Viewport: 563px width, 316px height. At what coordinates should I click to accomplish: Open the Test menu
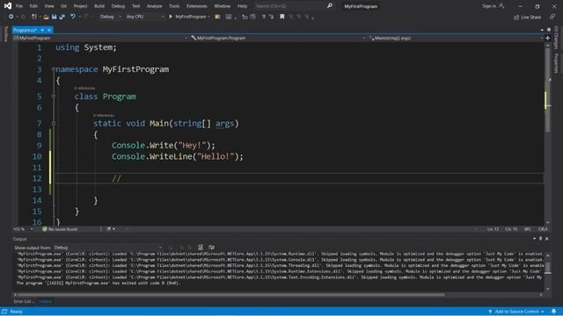[x=135, y=6]
